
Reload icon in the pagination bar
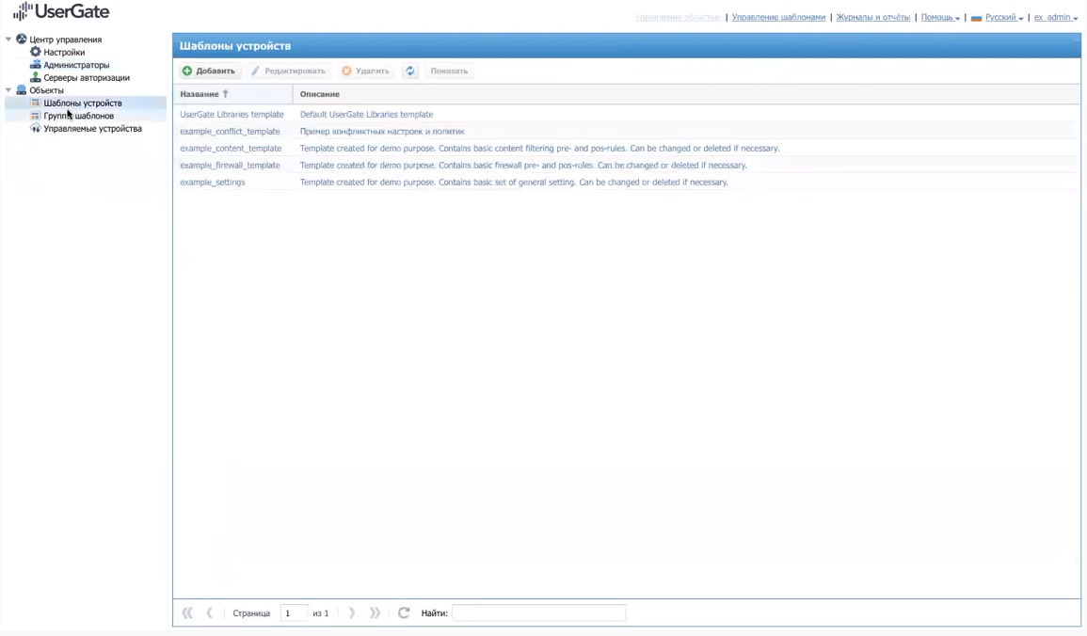point(404,612)
